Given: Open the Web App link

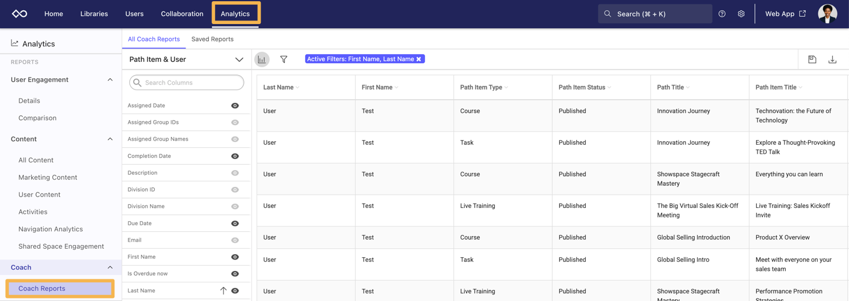Looking at the screenshot, I should coord(785,14).
